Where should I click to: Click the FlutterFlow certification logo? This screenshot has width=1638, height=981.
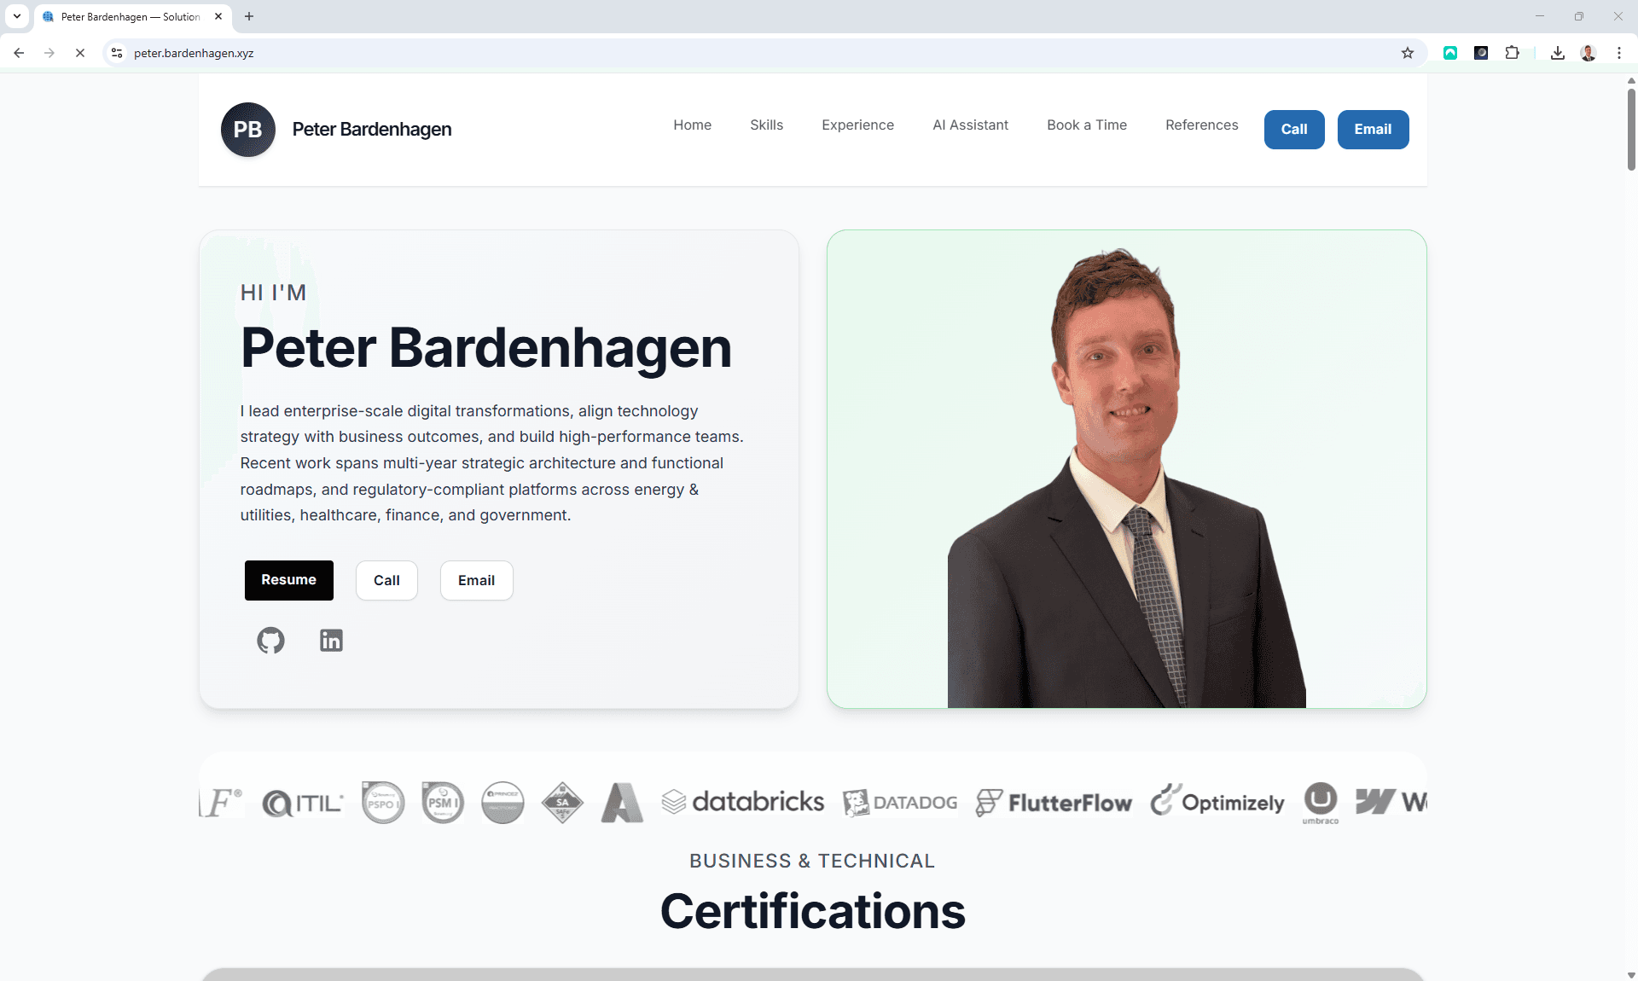[x=1054, y=802]
